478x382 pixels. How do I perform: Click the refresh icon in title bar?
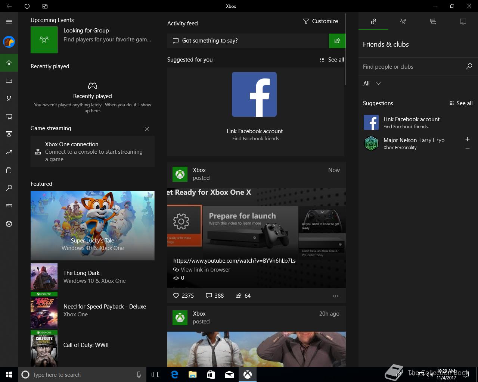pos(27,6)
